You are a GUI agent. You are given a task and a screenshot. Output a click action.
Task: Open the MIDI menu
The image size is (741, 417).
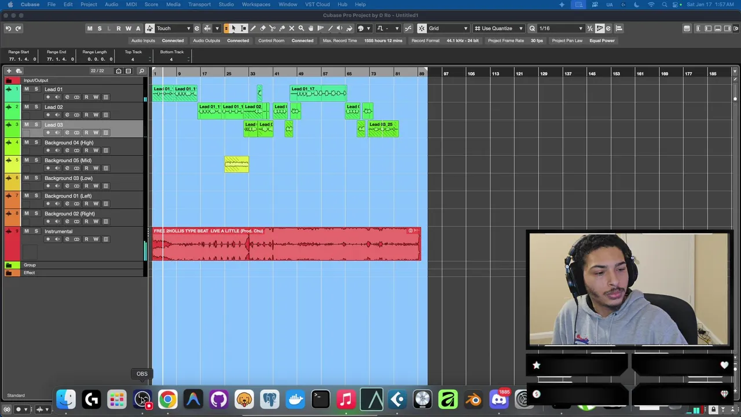tap(131, 5)
